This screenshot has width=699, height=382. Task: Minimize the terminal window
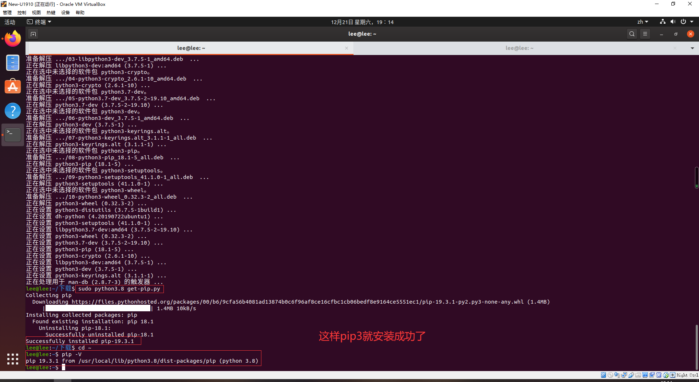click(661, 34)
